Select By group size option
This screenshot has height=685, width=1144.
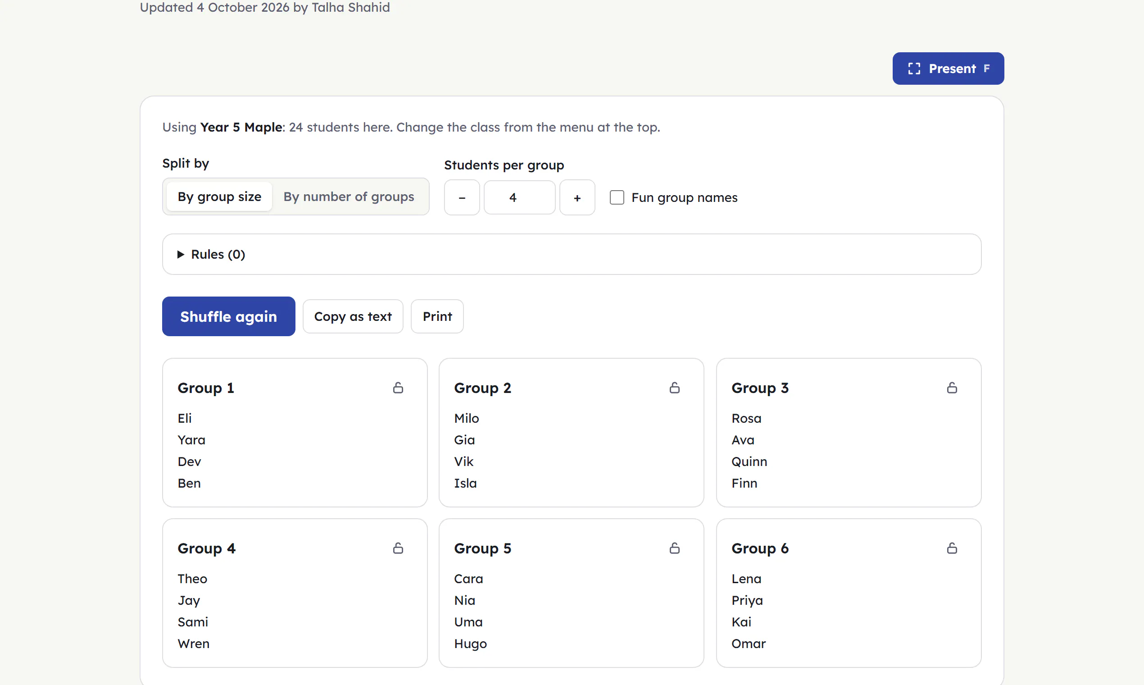click(x=220, y=196)
